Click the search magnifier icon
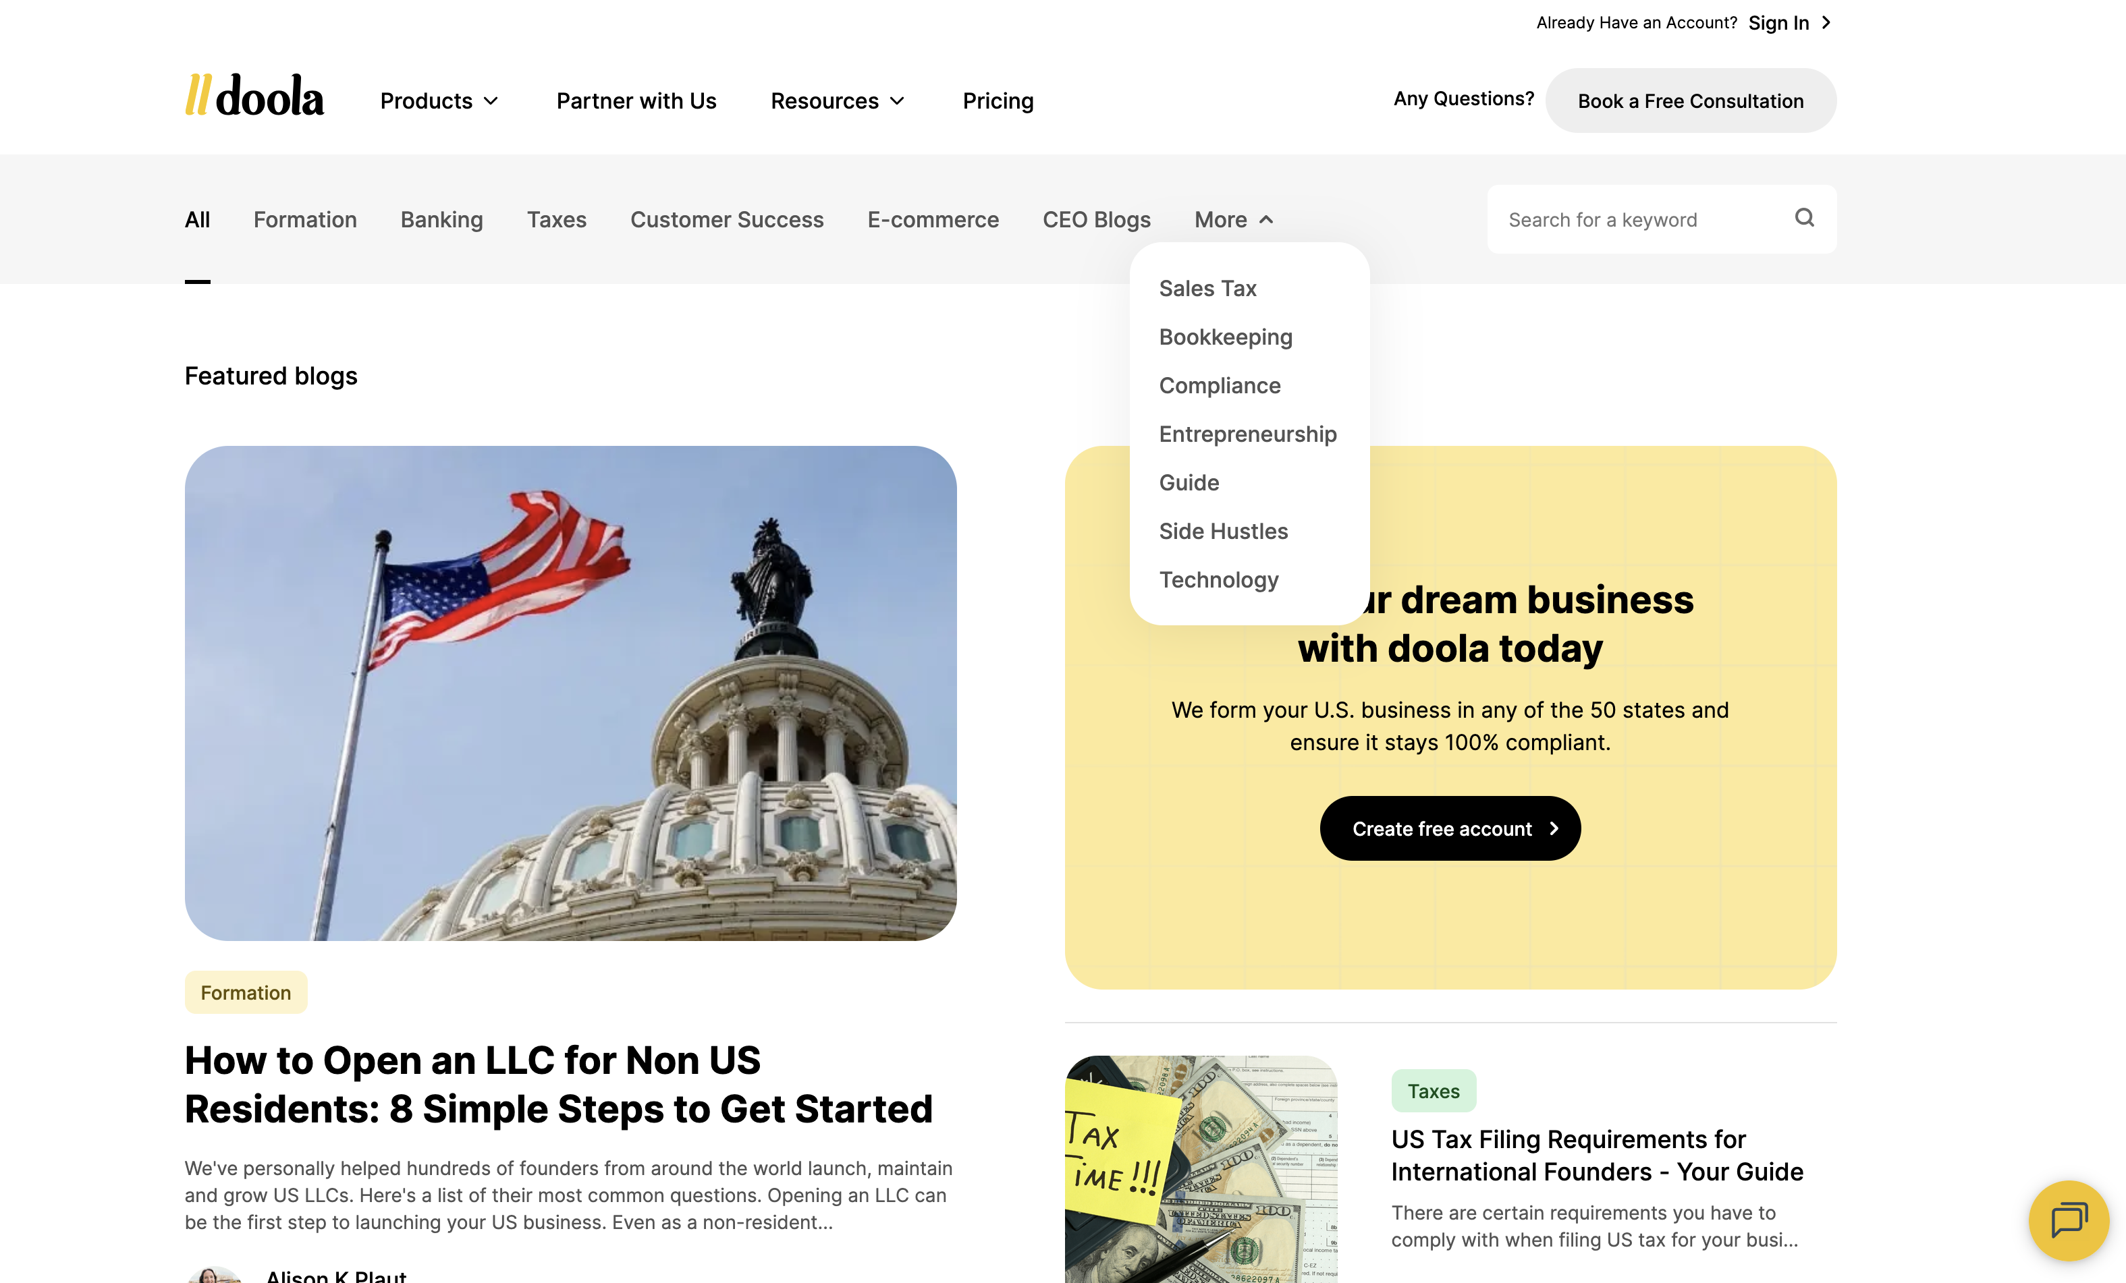 pyautogui.click(x=1804, y=218)
